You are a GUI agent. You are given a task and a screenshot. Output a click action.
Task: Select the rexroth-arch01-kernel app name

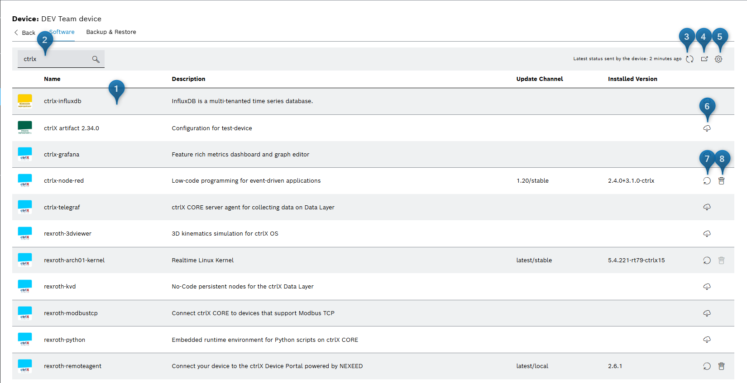click(74, 260)
